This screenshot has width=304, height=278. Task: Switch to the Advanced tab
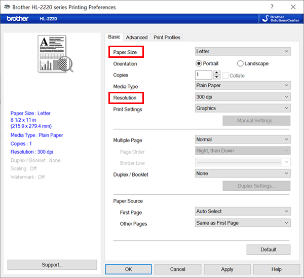click(x=137, y=37)
